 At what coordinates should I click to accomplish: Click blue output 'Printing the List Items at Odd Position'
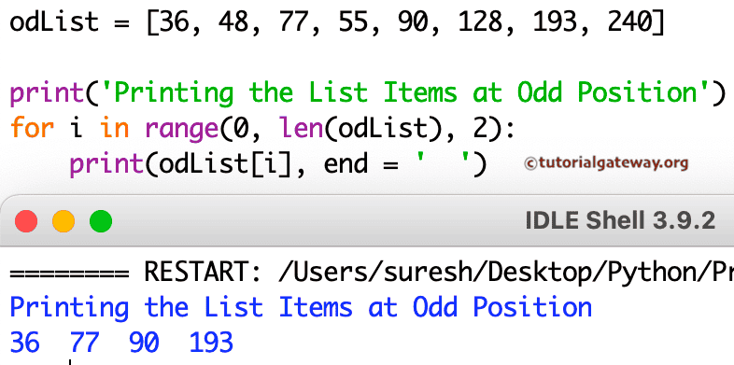pos(301,308)
